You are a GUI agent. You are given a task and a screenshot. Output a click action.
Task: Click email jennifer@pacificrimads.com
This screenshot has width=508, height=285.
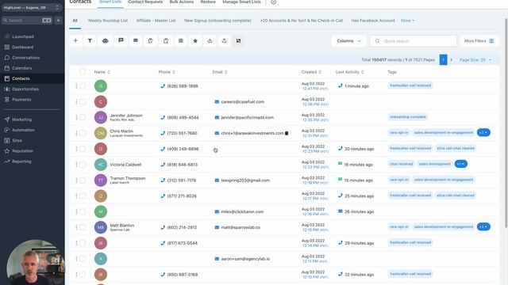point(247,117)
